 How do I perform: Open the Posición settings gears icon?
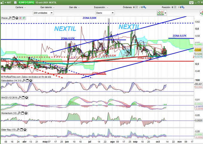click(183, 7)
